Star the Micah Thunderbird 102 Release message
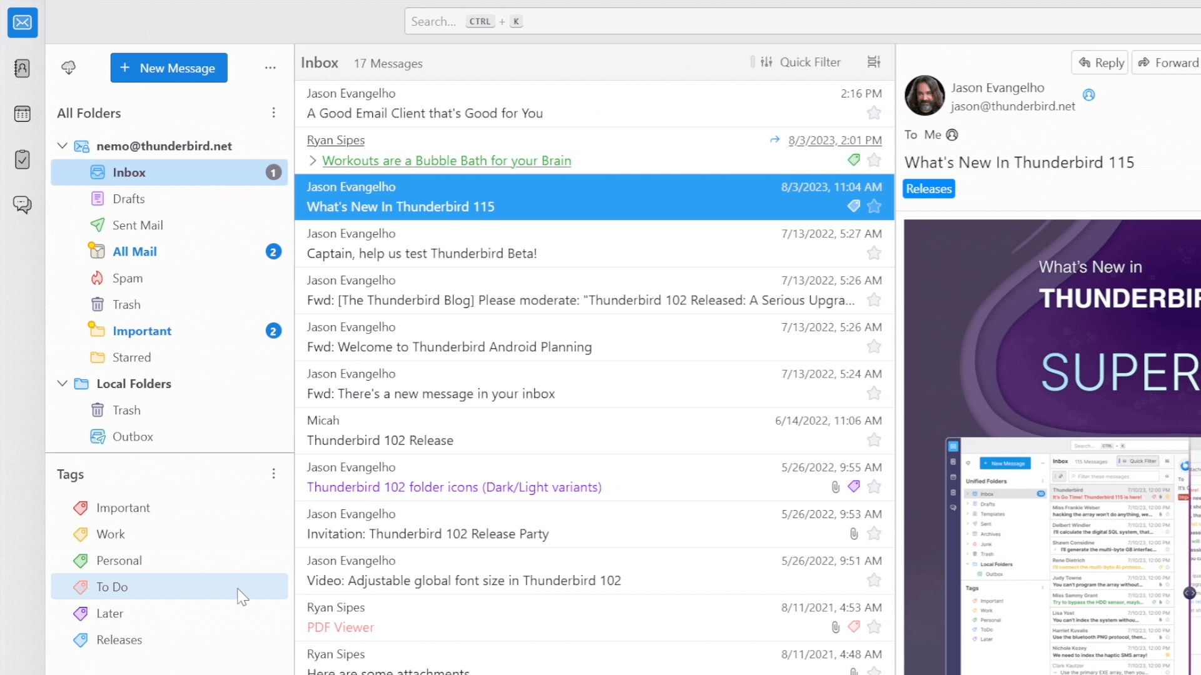Screen dimensions: 1201x675 point(874,440)
